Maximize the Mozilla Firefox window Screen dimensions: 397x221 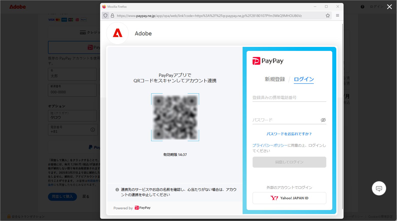[x=326, y=7]
